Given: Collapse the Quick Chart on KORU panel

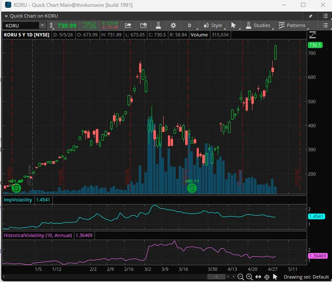Looking at the screenshot, I should (x=6, y=16).
